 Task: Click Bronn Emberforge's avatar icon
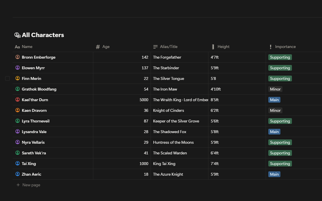coord(18,57)
